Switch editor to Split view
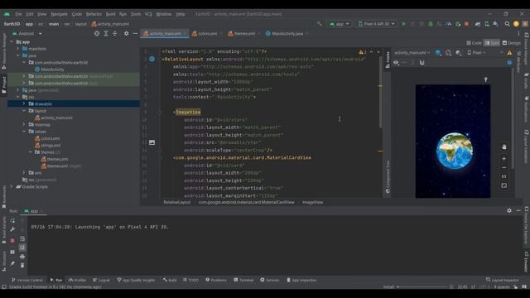The image size is (530, 298). pyautogui.click(x=492, y=43)
